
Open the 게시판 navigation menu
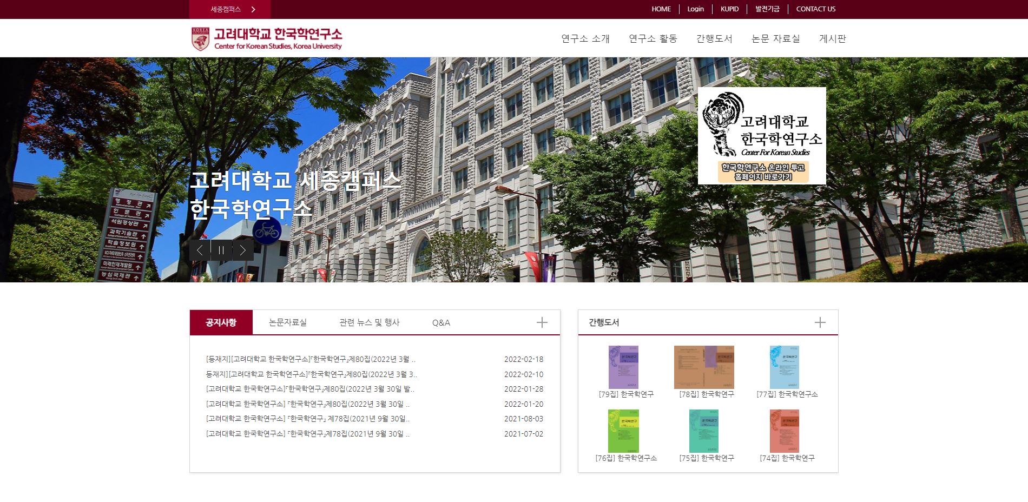pos(832,38)
